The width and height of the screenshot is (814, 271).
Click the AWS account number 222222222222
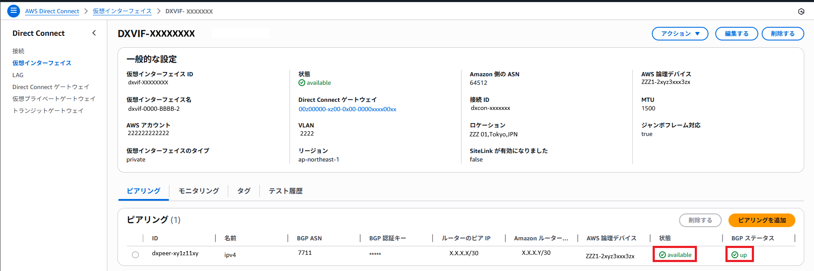pyautogui.click(x=148, y=133)
